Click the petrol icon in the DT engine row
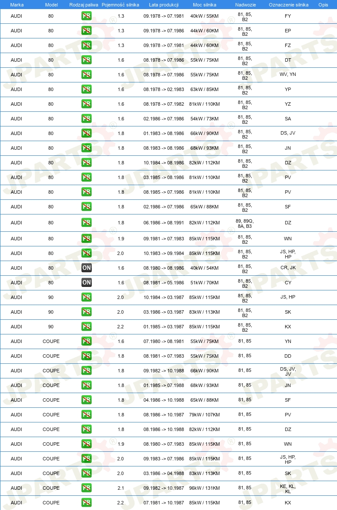 tap(87, 60)
